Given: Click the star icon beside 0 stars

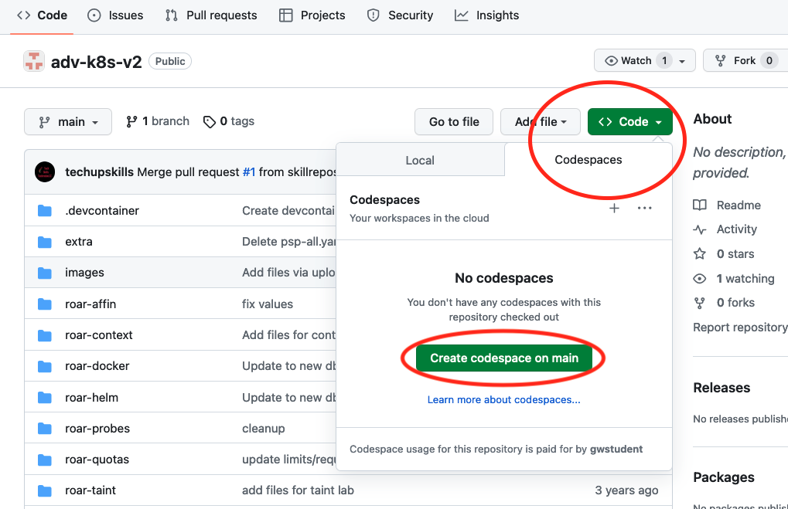Looking at the screenshot, I should pos(700,253).
